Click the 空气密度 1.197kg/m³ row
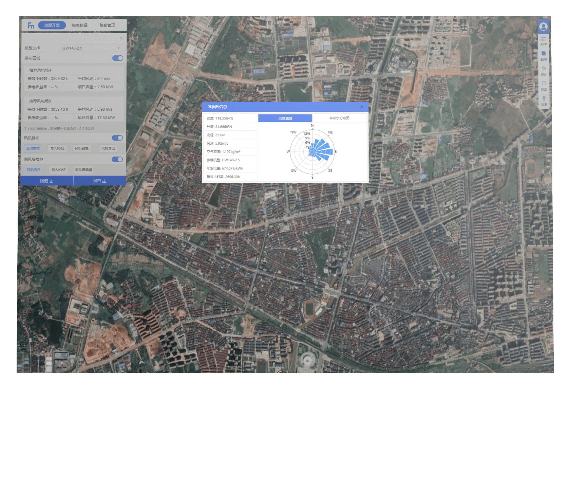The width and height of the screenshot is (570, 492). [x=231, y=151]
